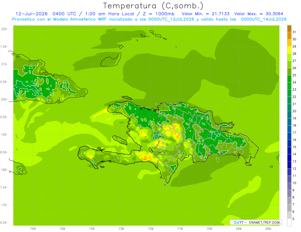Screen dimensions: 301x232
Task: Pick the orange legend swatch between 30 and 31
Action: pyautogui.click(x=289, y=36)
